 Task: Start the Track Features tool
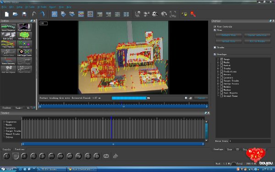point(8,44)
